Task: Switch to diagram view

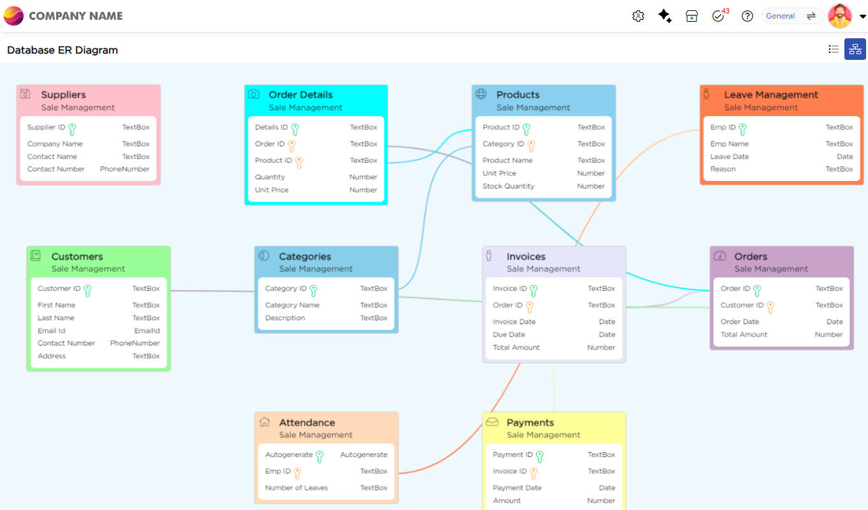Action: [855, 49]
